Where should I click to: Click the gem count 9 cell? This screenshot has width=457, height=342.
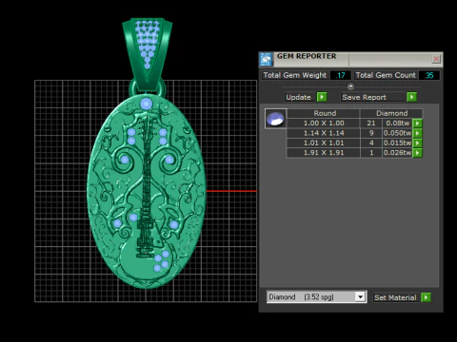[371, 133]
